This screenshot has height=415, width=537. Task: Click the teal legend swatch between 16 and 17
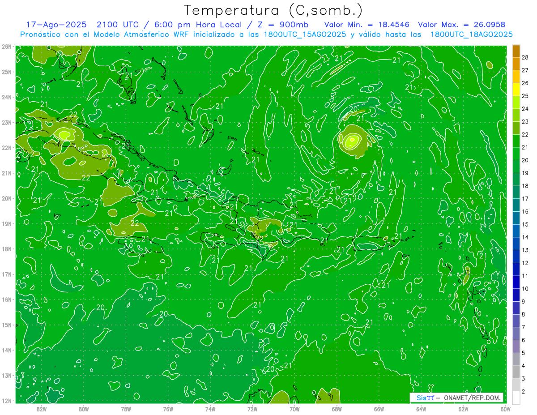(516, 205)
